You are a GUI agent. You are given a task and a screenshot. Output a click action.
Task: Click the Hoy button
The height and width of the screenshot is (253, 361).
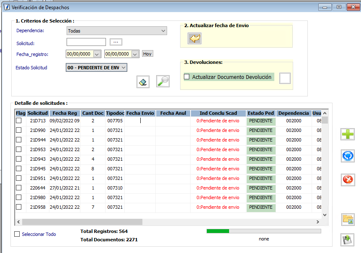coord(147,54)
